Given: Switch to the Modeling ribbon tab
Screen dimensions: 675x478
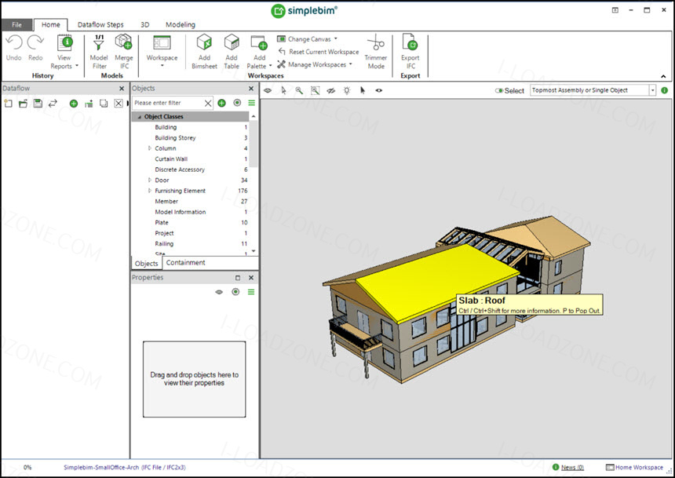Looking at the screenshot, I should click(181, 24).
